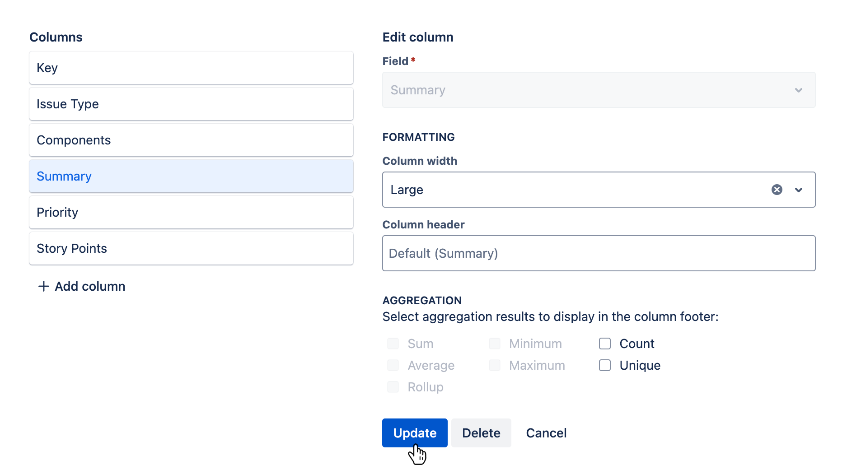Click the Large value in Column width

pyautogui.click(x=407, y=190)
